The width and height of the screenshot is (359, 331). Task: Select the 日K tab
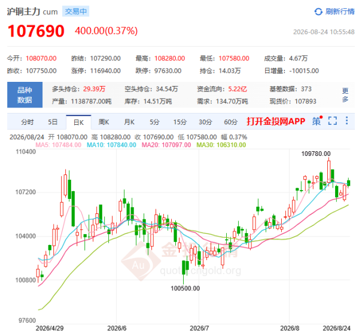coord(78,122)
